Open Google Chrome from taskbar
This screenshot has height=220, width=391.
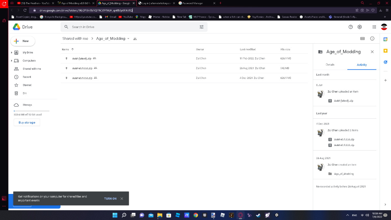click(195, 215)
